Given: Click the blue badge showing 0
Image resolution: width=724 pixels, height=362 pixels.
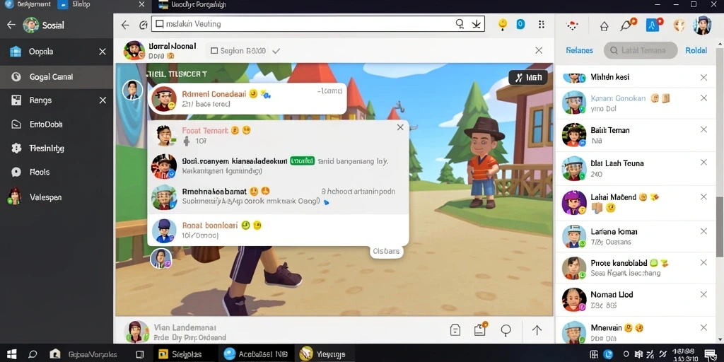Looking at the screenshot, I should [520, 24].
